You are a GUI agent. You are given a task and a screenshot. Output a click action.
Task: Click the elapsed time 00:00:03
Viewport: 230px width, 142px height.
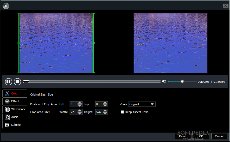[x=204, y=82]
